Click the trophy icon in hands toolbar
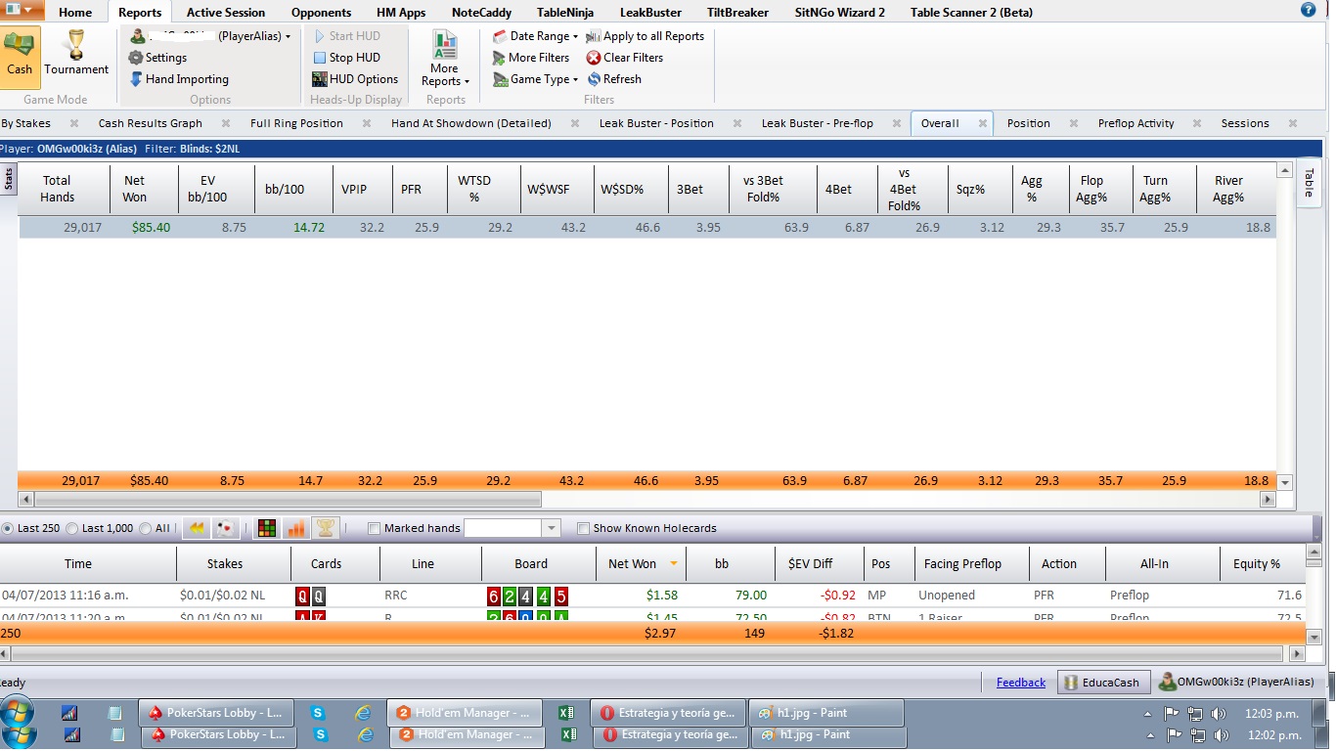This screenshot has height=751, width=1336. pyautogui.click(x=325, y=528)
